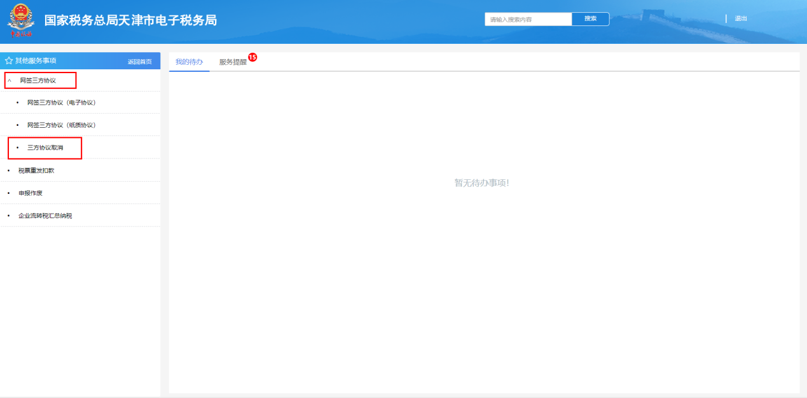Screen dimensions: 807x398
Task: Open 网签三方协议（纸质协议）
Action: point(61,125)
